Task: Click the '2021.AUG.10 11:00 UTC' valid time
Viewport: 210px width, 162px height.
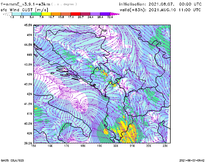Action: click(175, 10)
